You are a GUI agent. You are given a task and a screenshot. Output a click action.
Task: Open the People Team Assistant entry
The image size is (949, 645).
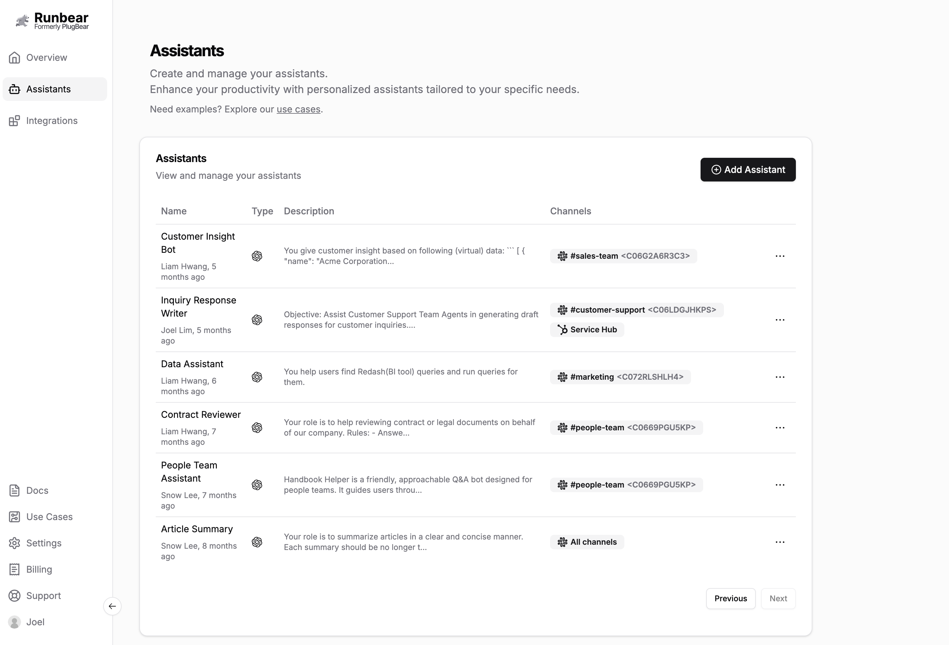point(189,472)
